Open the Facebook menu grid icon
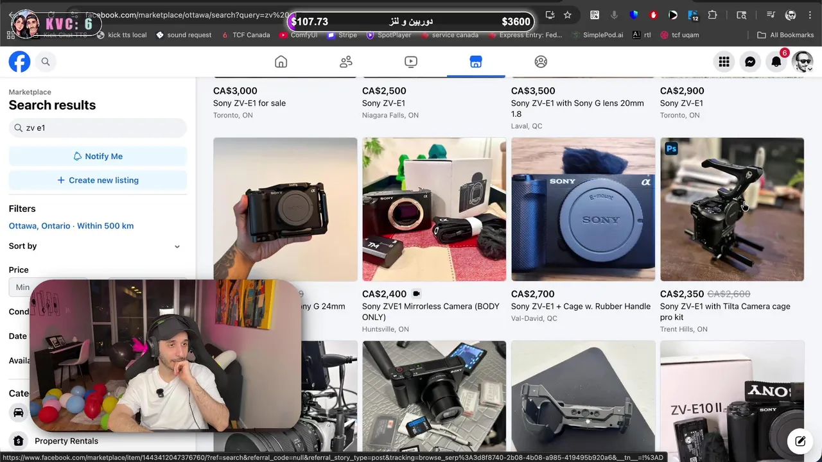822x462 pixels. (724, 62)
